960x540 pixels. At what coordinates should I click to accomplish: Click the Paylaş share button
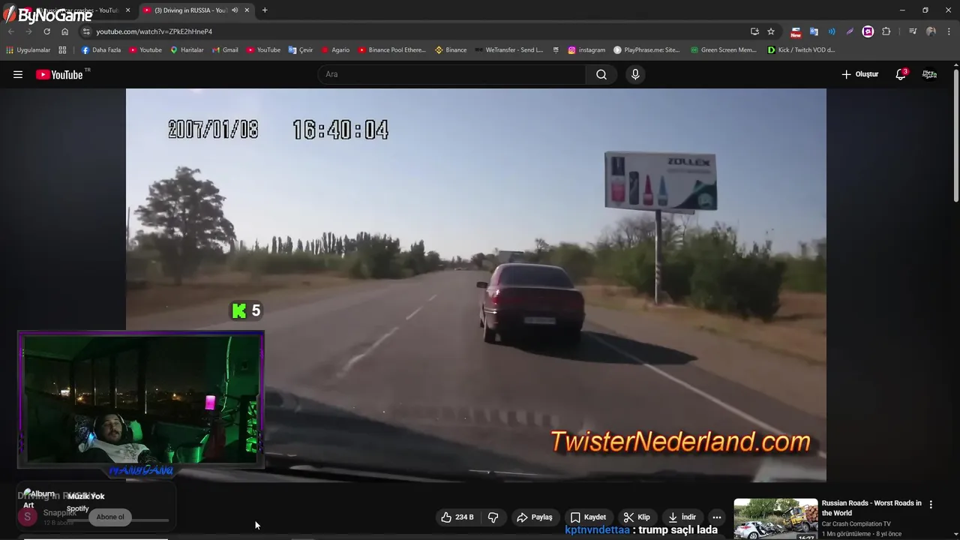point(535,517)
